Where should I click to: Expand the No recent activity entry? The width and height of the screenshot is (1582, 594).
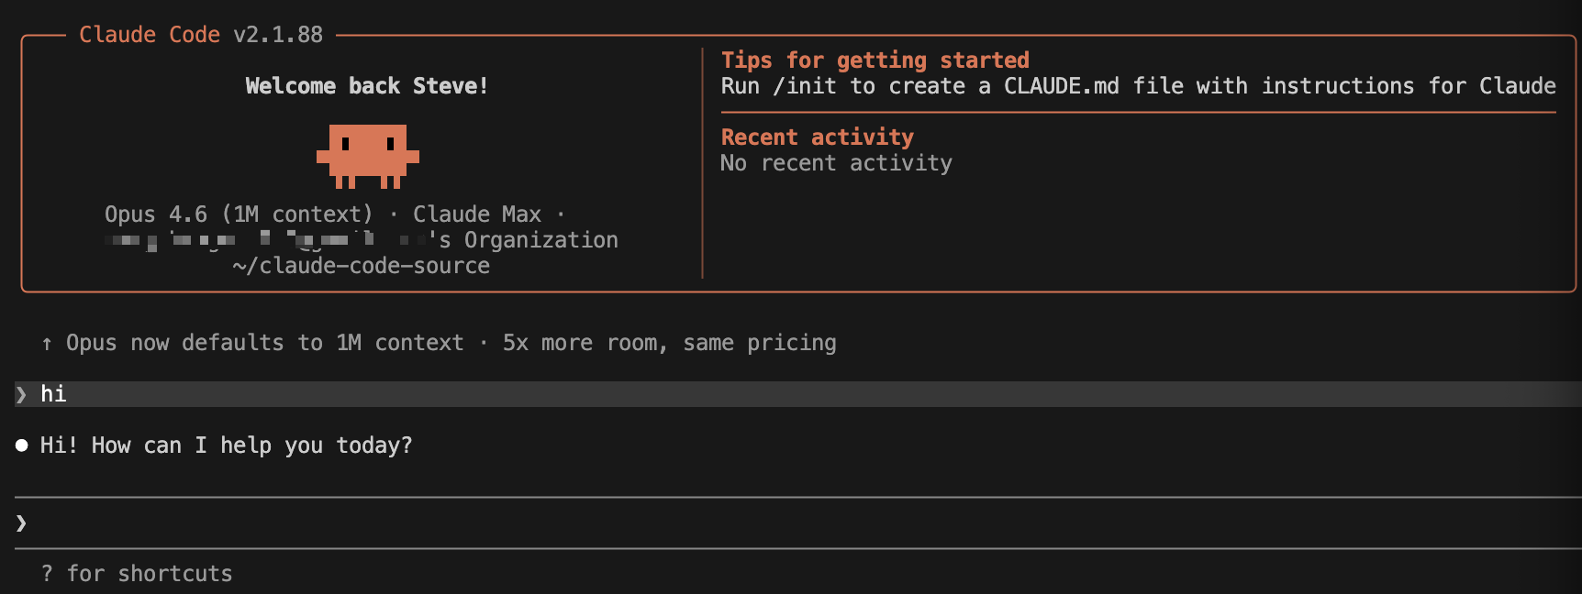pos(836,162)
